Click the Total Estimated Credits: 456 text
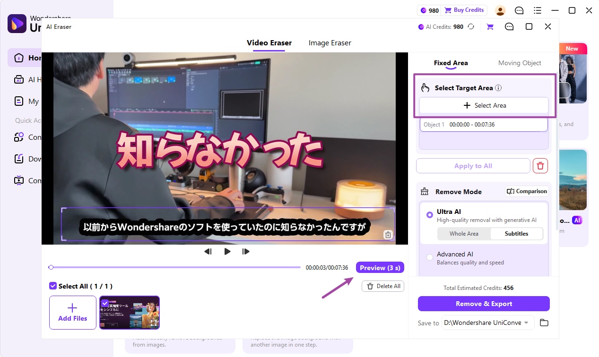 pyautogui.click(x=478, y=288)
